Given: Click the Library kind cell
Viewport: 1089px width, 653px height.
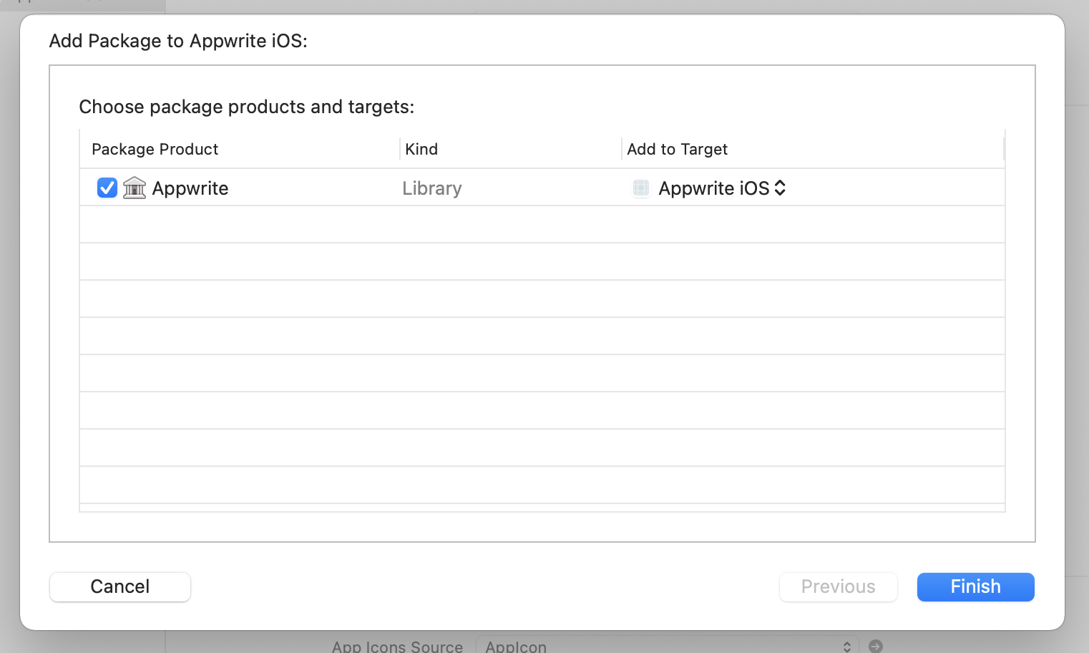Looking at the screenshot, I should 432,188.
